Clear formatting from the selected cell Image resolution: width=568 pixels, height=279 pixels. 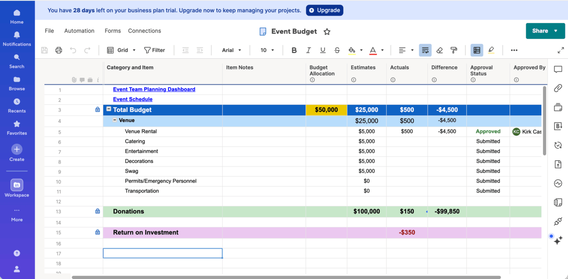pyautogui.click(x=439, y=50)
